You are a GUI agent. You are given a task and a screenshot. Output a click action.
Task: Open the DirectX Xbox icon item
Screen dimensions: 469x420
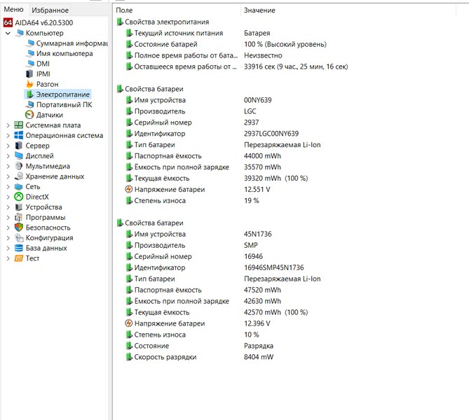19,197
